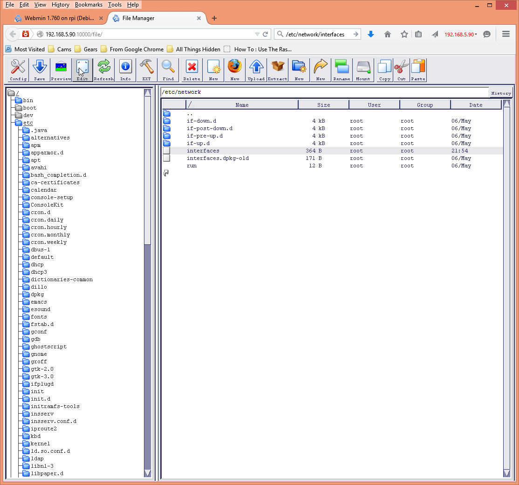The image size is (519, 485).
Task: Open the Bookmarks menu
Action: pos(89,5)
